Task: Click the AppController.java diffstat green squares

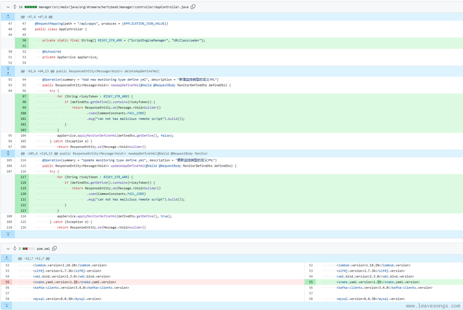Action: pos(31,7)
